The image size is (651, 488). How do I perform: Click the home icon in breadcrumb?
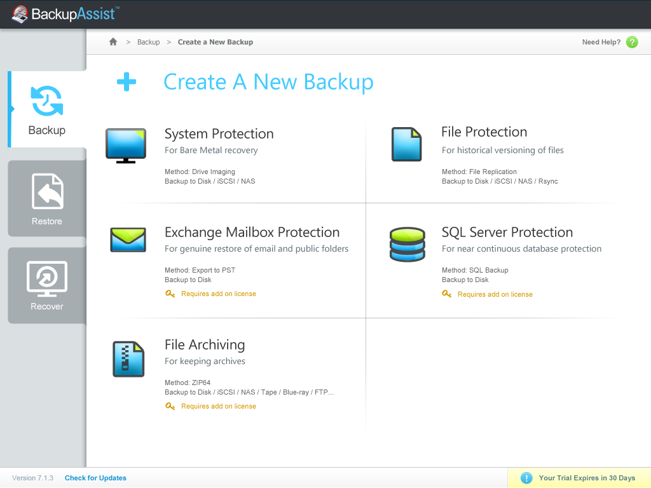[113, 42]
